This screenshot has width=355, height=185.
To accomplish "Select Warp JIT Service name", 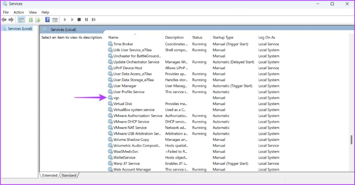I will click(x=126, y=164).
